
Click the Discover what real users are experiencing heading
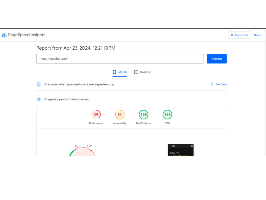[x=79, y=84]
